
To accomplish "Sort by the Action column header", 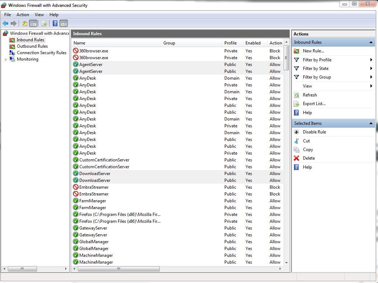I will coord(276,43).
